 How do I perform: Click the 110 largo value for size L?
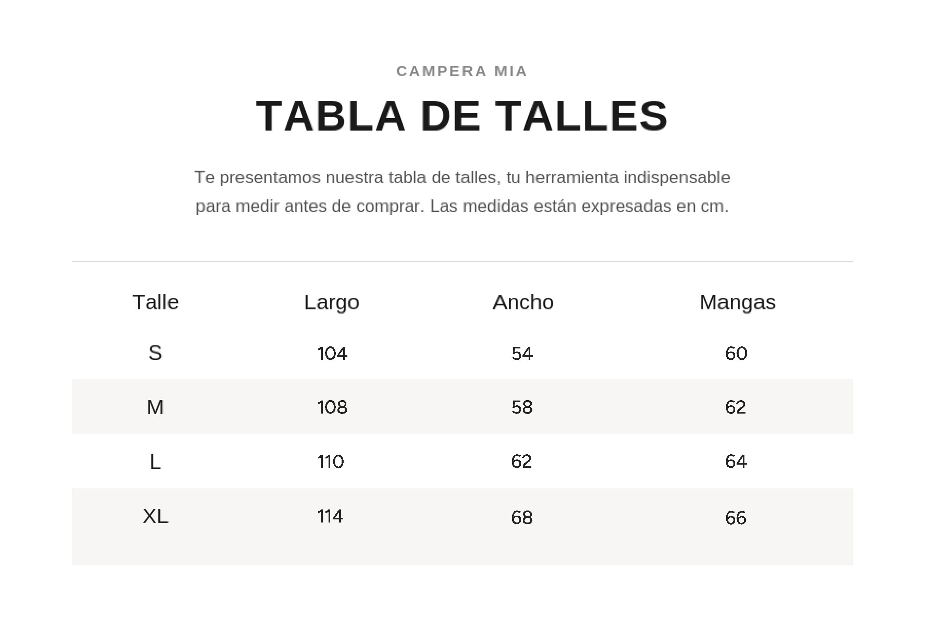330,462
